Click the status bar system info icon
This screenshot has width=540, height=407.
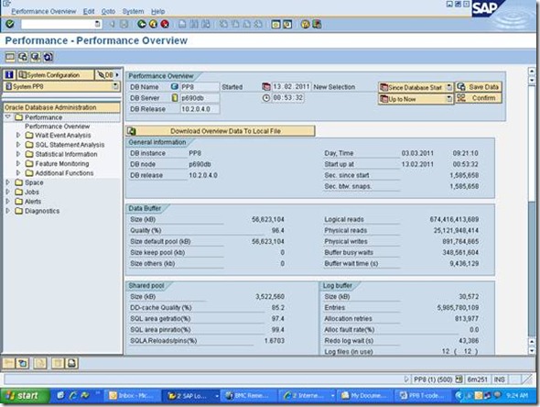coord(459,379)
